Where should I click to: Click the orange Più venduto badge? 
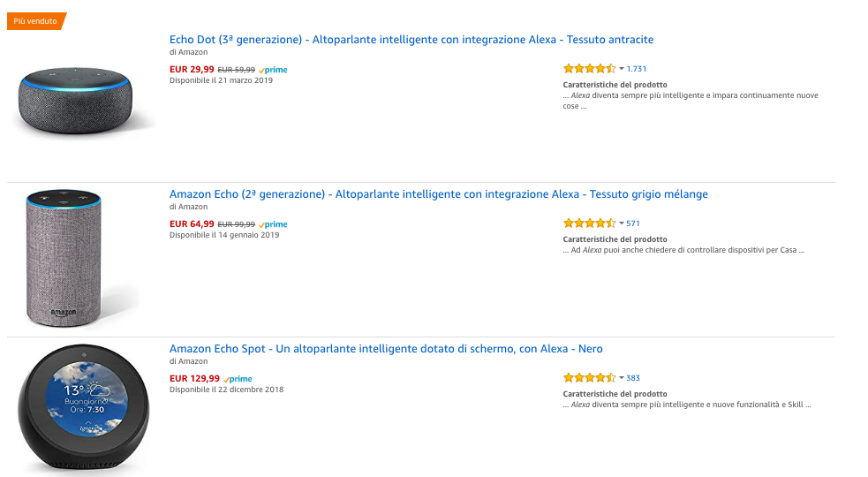(35, 21)
